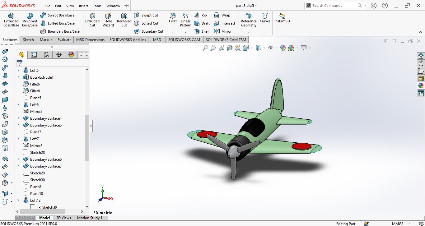
Task: Open the File menu
Action: coord(47,6)
